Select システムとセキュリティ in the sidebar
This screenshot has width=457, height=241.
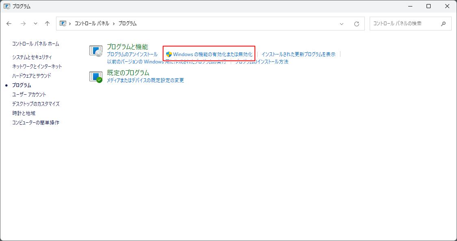point(32,57)
